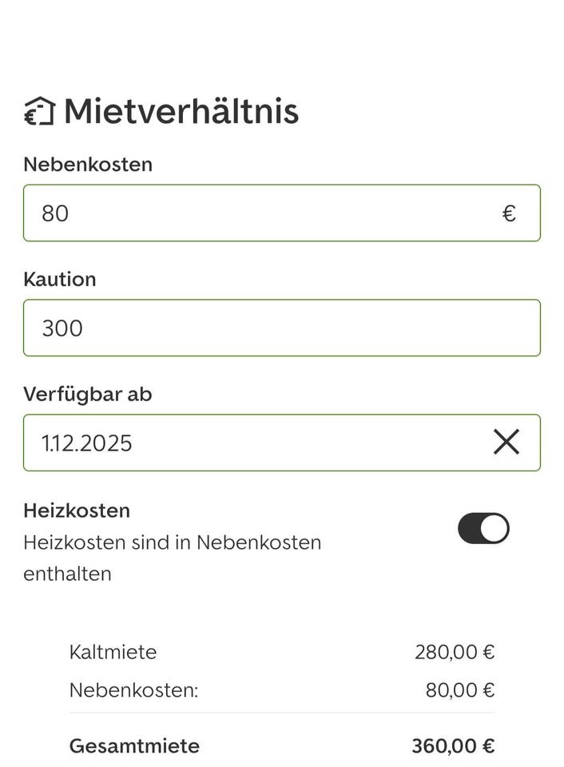Click the Kaltmiete row label

tap(113, 652)
